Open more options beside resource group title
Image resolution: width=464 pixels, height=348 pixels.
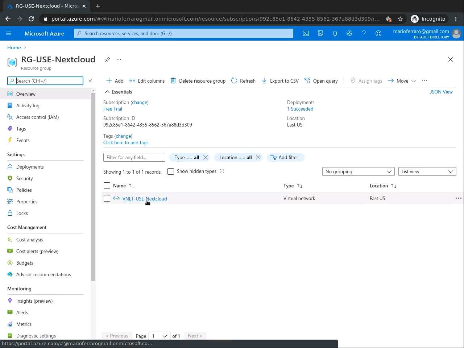[119, 59]
